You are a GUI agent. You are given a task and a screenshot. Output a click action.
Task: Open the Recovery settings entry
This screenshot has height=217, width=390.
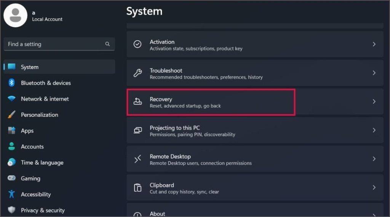pyautogui.click(x=255, y=101)
